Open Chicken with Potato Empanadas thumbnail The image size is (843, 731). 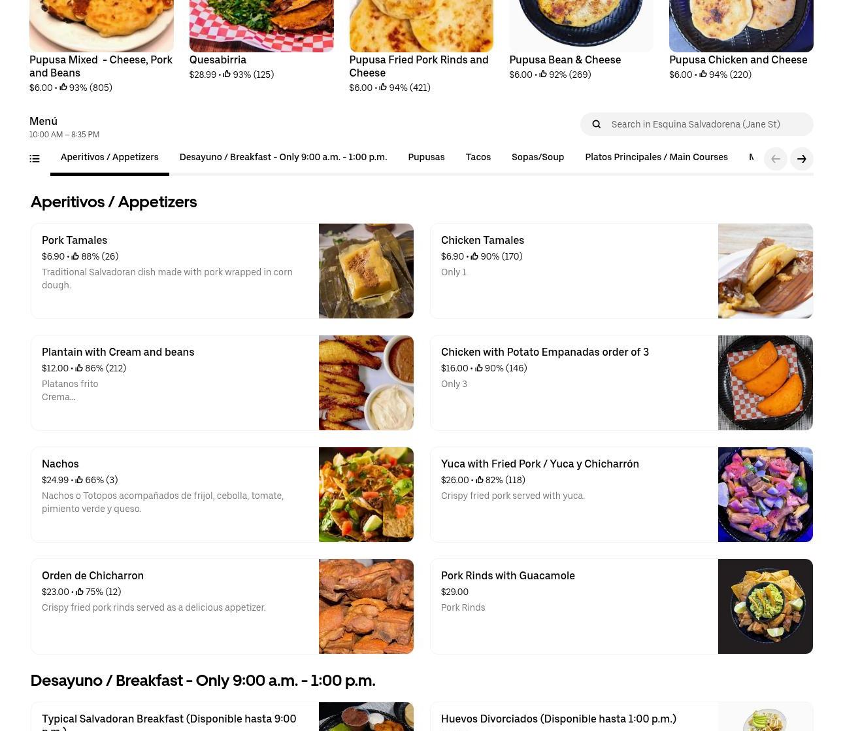765,383
